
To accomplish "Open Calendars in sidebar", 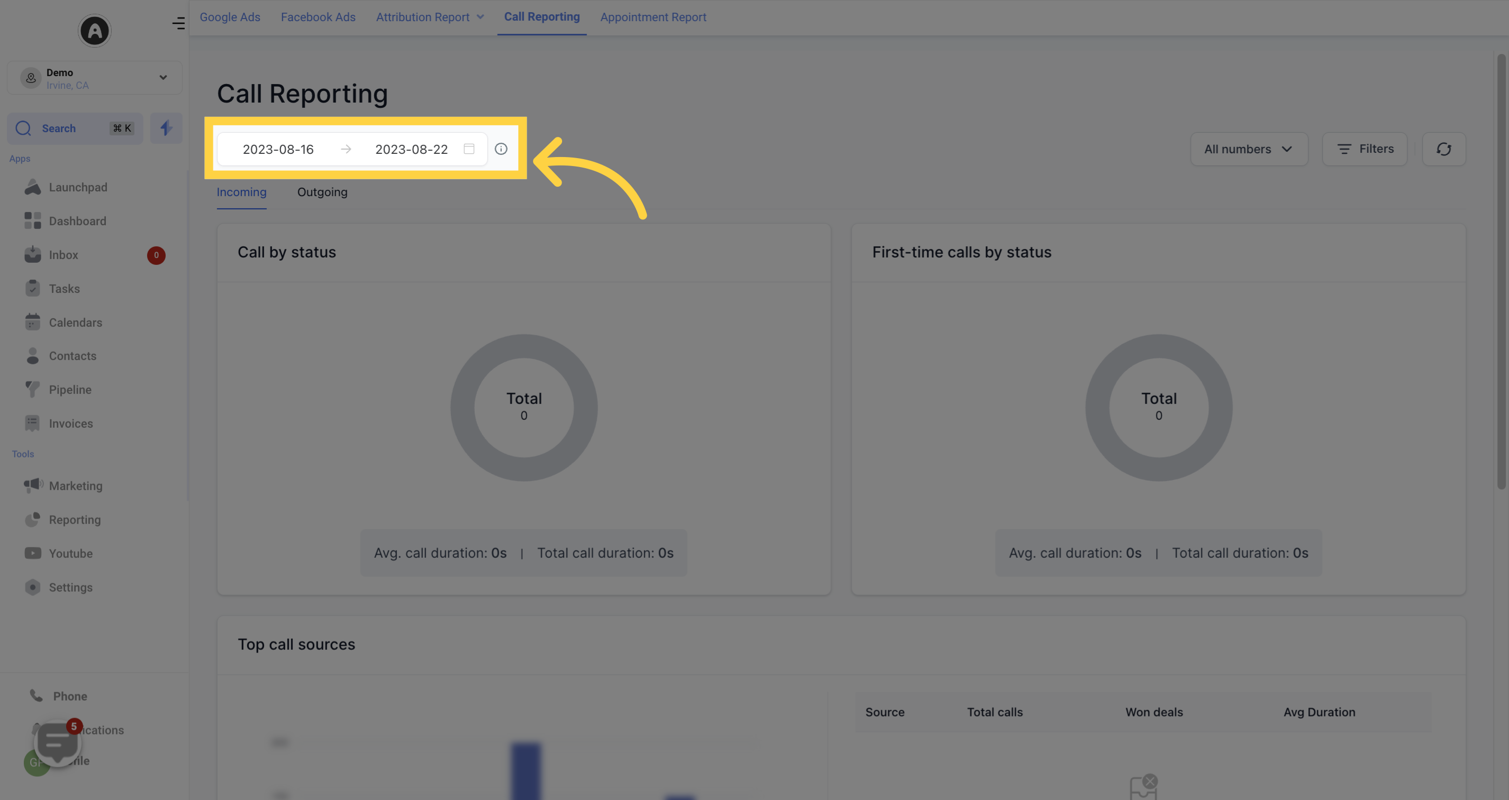I will [75, 322].
